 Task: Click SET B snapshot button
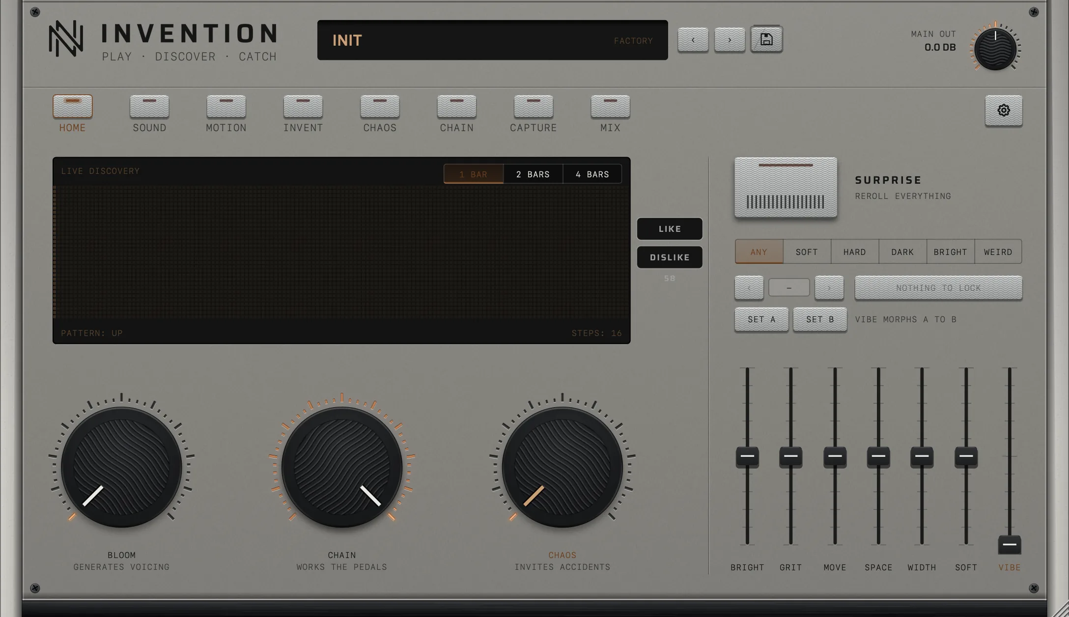click(820, 320)
